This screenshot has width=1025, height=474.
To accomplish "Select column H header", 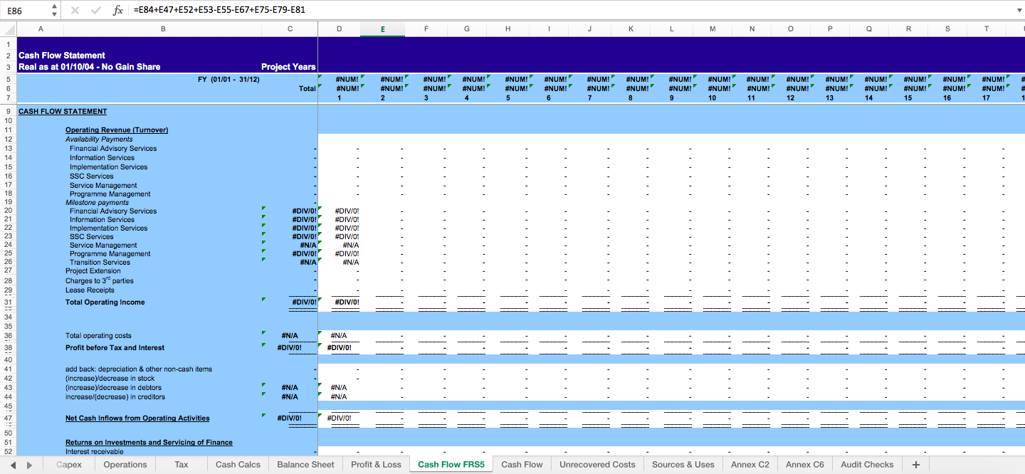I will [x=508, y=29].
